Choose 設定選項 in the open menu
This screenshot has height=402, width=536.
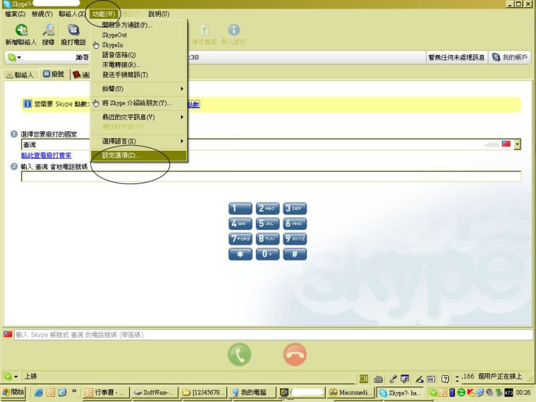[139, 155]
